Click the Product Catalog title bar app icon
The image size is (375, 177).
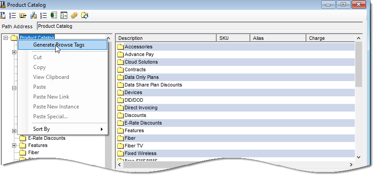(x=3, y=4)
